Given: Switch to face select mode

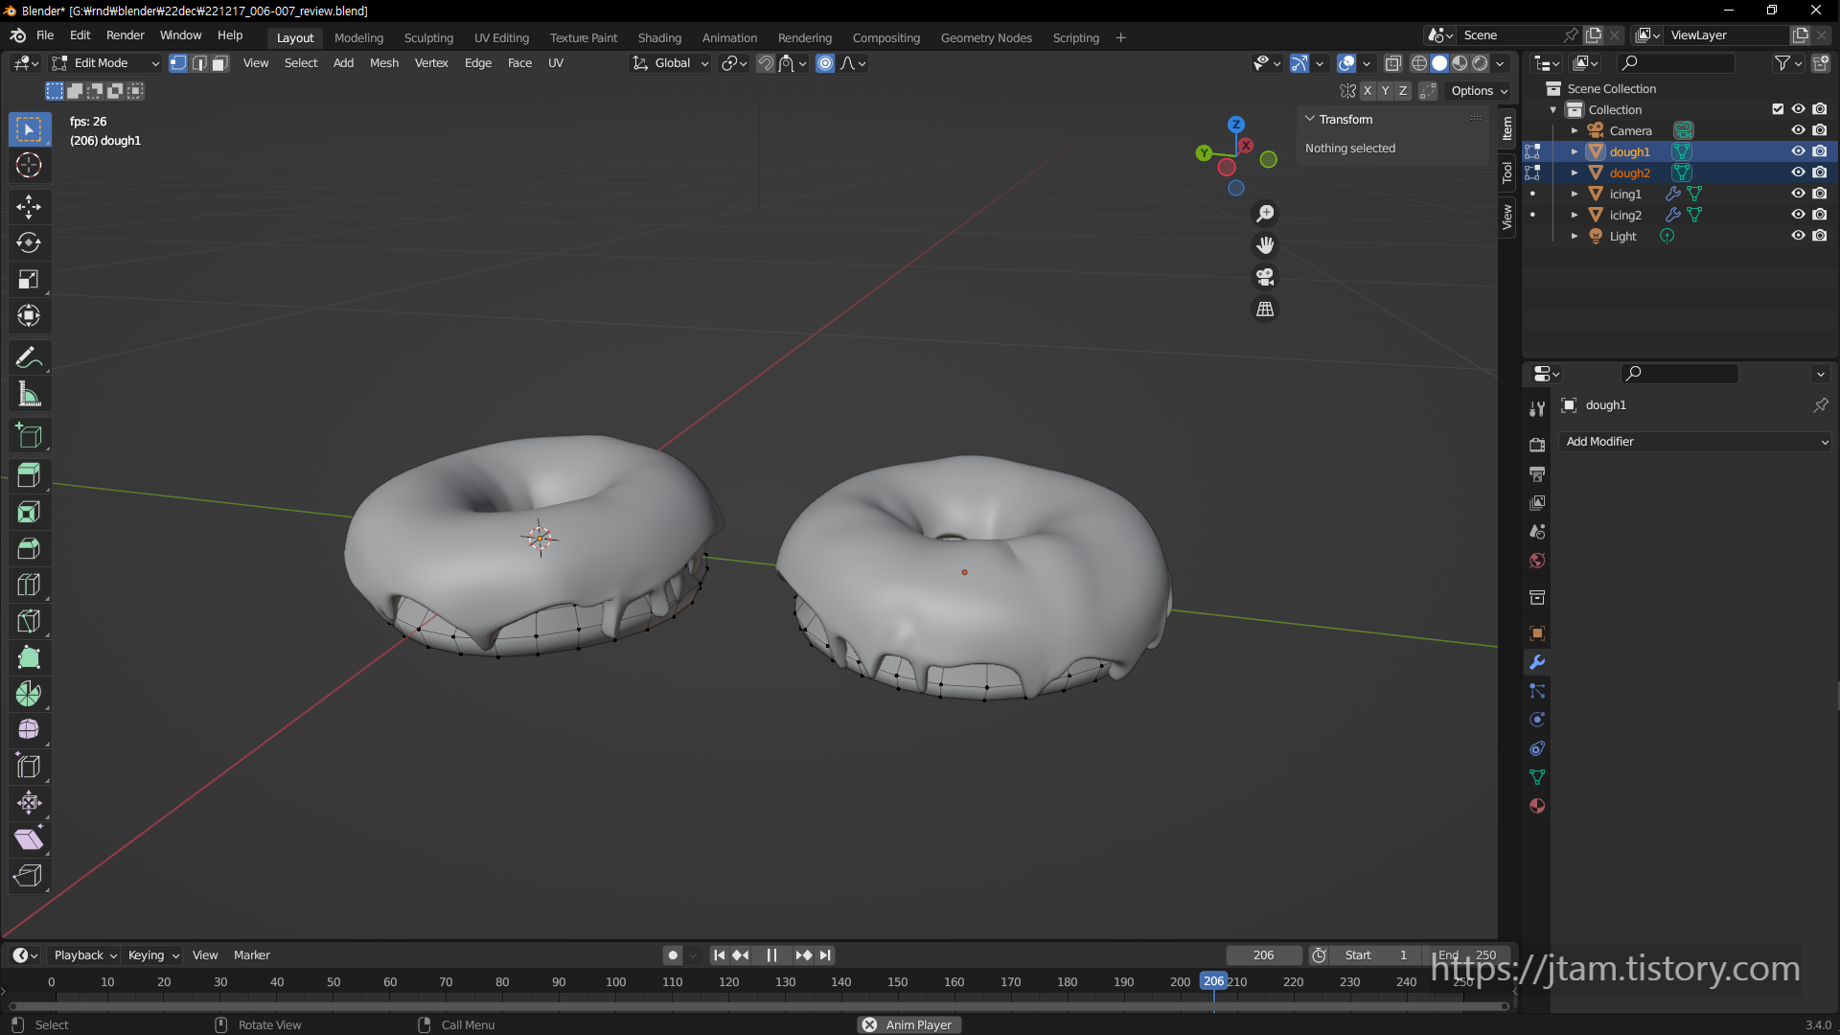Looking at the screenshot, I should (x=220, y=63).
